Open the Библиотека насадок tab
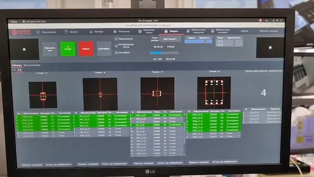Viewport: 314px width, 177px height. click(220, 31)
